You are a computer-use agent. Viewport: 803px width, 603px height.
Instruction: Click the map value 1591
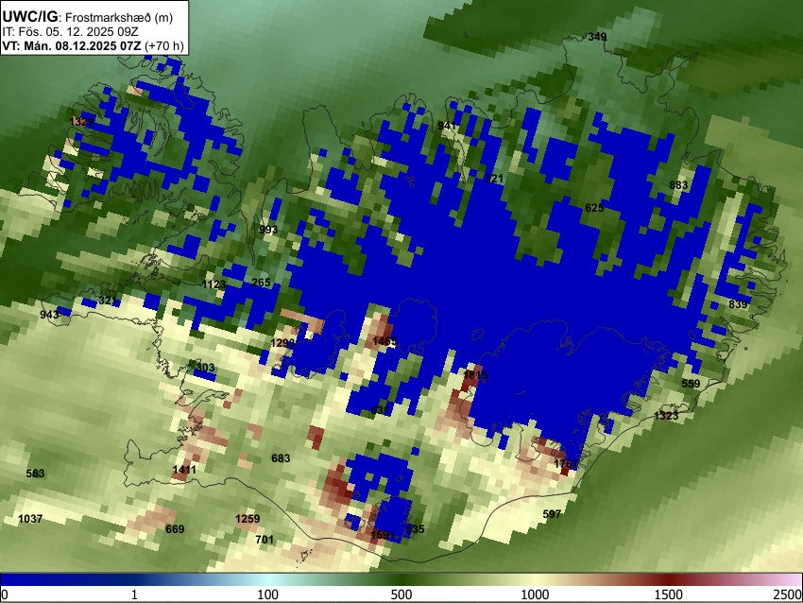[x=383, y=535]
